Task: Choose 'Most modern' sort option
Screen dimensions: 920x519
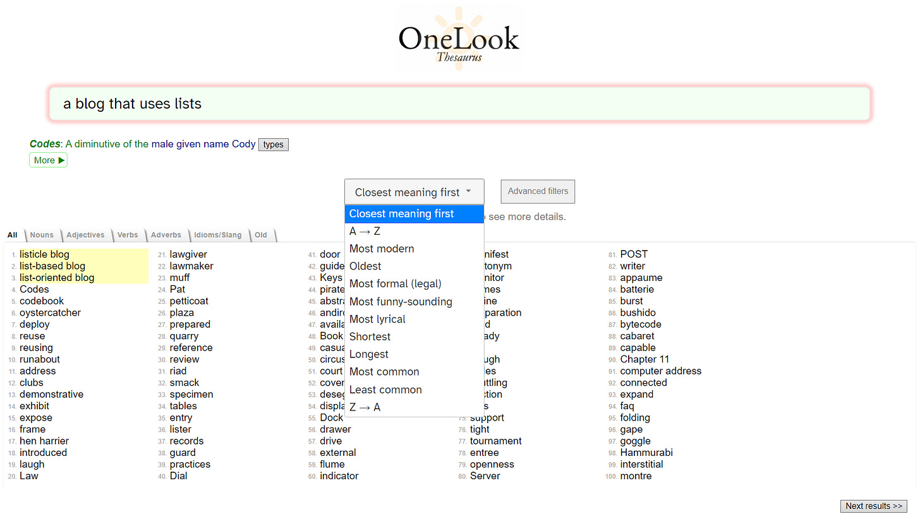Action: click(x=414, y=249)
